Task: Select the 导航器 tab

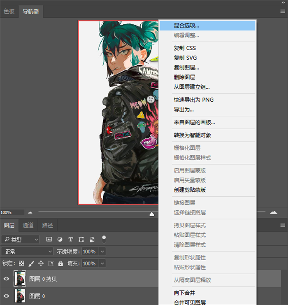Action: pyautogui.click(x=31, y=11)
